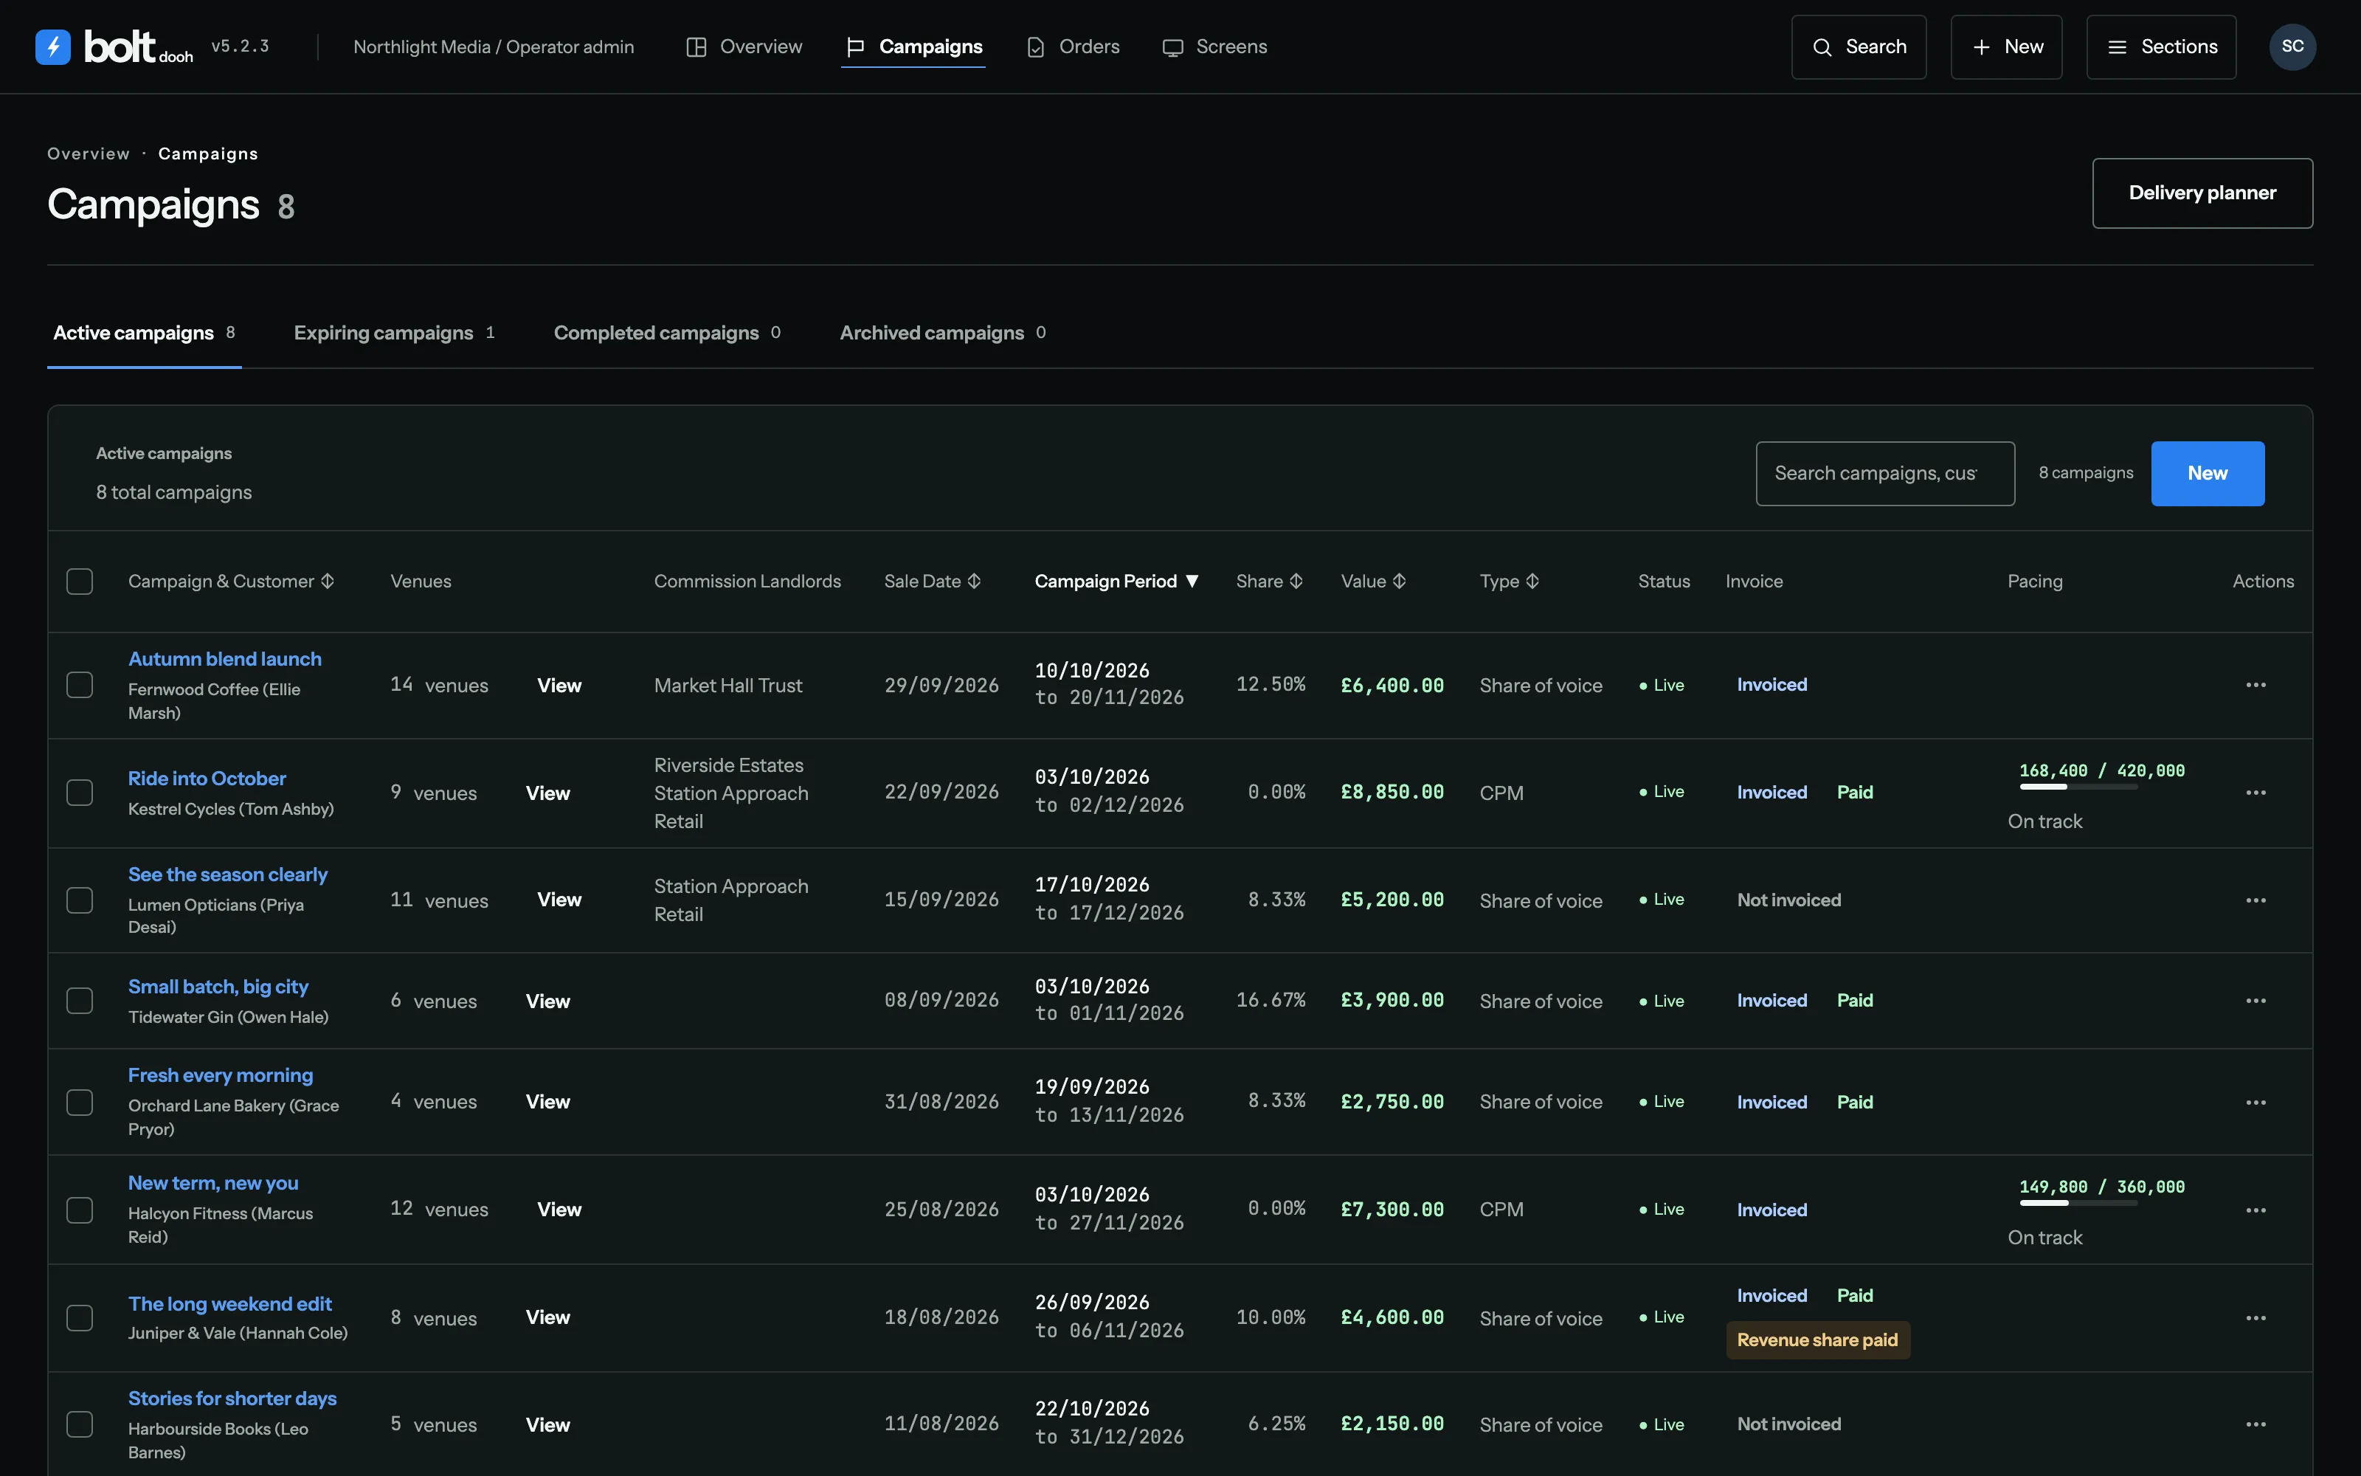
Task: Focus the Search campaigns input field
Action: pyautogui.click(x=1885, y=474)
